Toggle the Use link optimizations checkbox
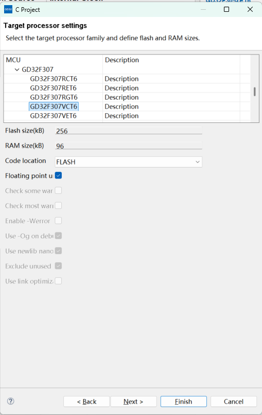Screen dimensions: 262x415 (x=58, y=281)
